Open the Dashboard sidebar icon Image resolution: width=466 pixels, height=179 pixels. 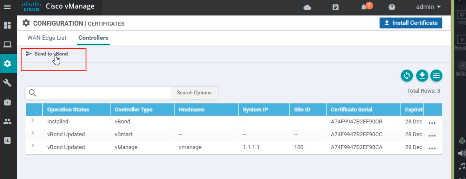tap(7, 25)
